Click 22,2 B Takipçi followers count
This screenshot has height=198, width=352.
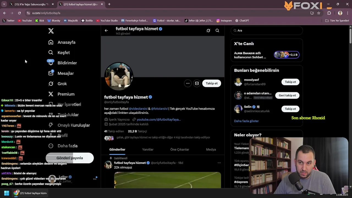[137, 131]
